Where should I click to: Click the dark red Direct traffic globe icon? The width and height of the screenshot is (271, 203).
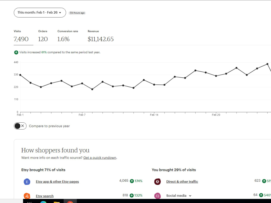157,182
